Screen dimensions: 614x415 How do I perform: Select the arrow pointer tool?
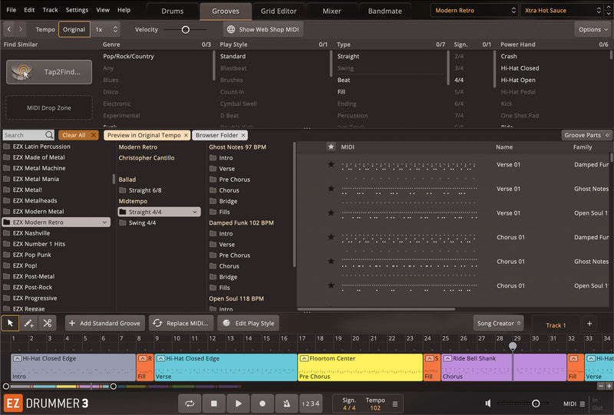[x=11, y=323]
